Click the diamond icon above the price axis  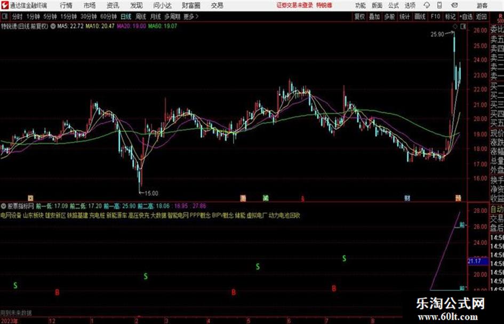point(455,27)
